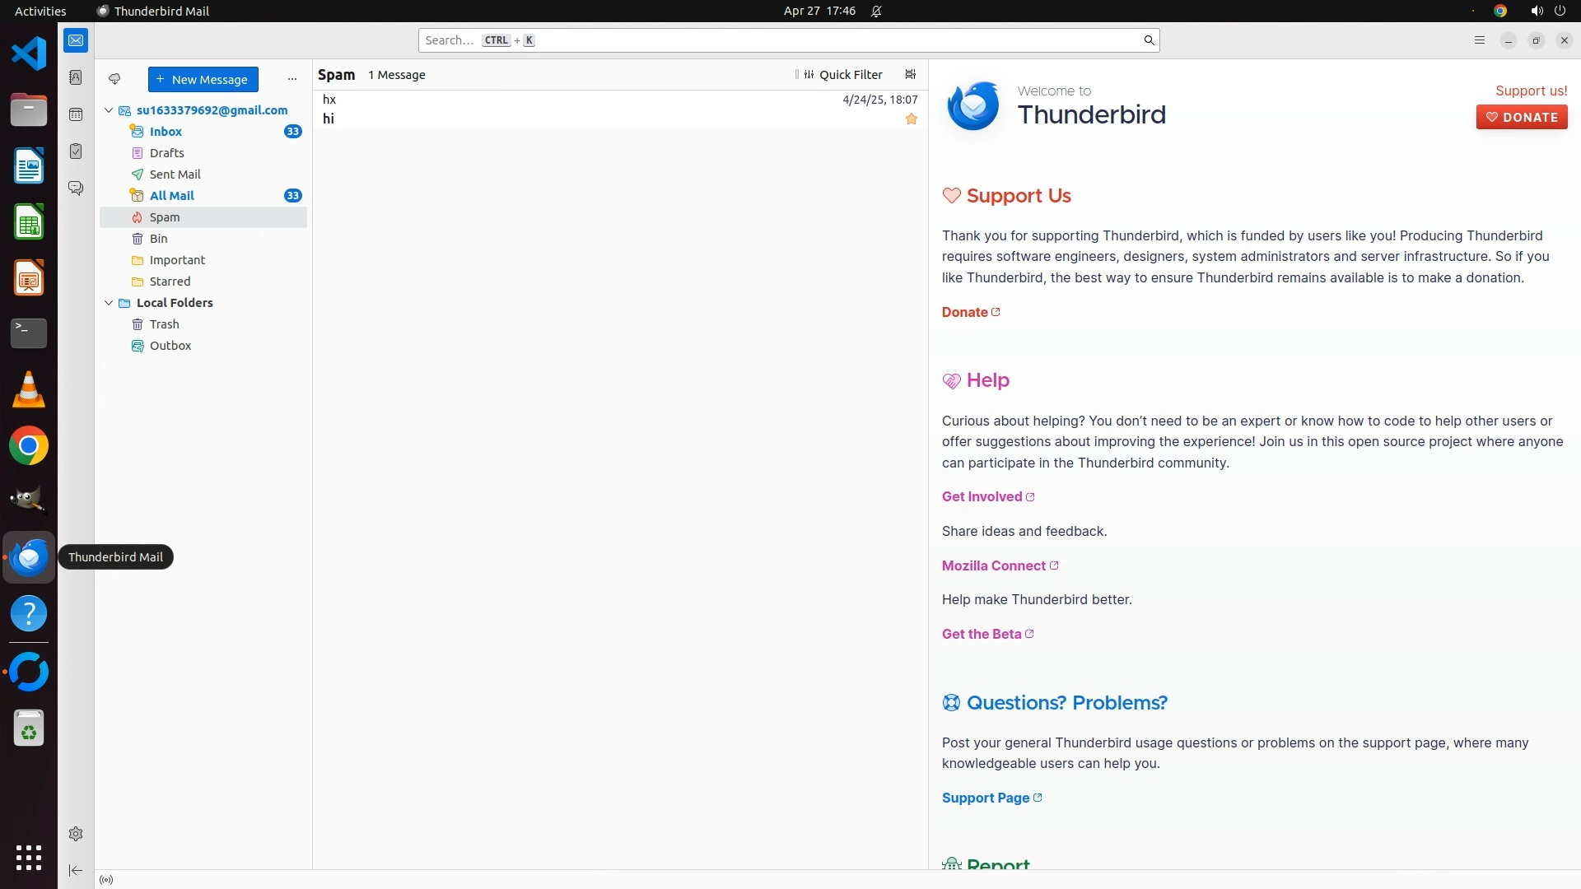The width and height of the screenshot is (1581, 889).
Task: Open the Thunderbird hamburger app menu
Action: [x=1479, y=40]
